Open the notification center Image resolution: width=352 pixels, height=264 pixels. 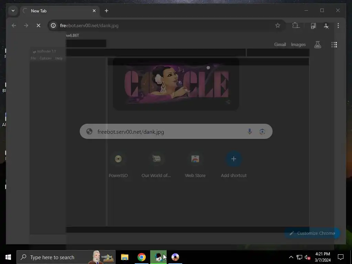[341, 257]
